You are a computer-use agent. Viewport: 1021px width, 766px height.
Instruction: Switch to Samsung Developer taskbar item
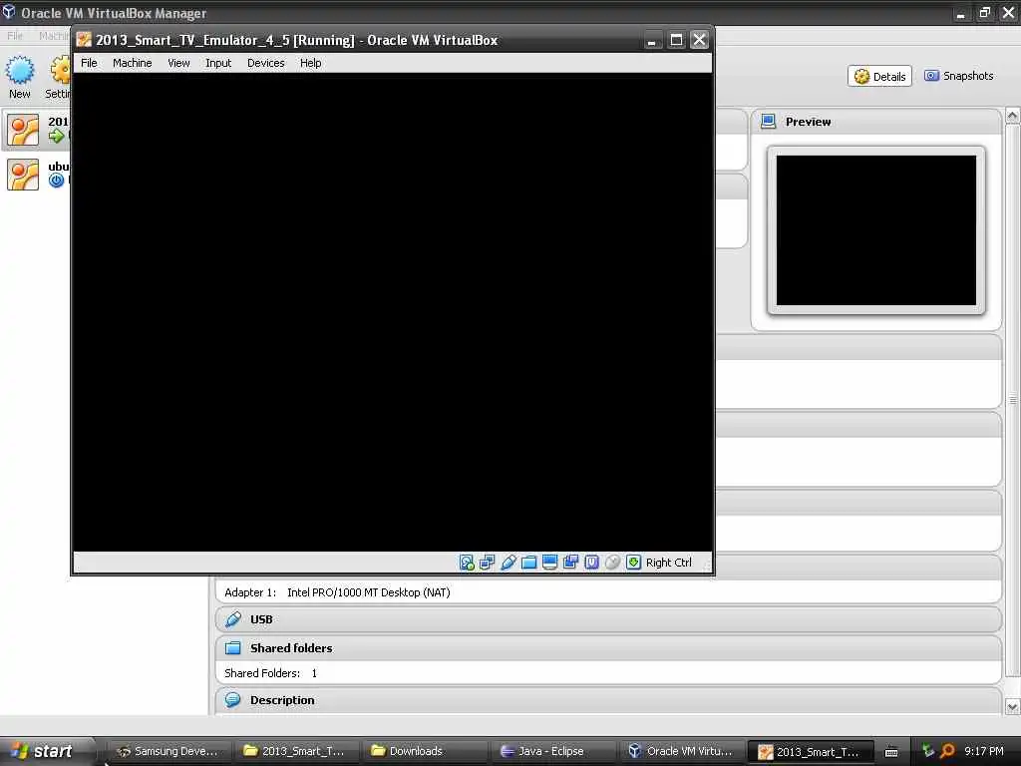(x=169, y=751)
